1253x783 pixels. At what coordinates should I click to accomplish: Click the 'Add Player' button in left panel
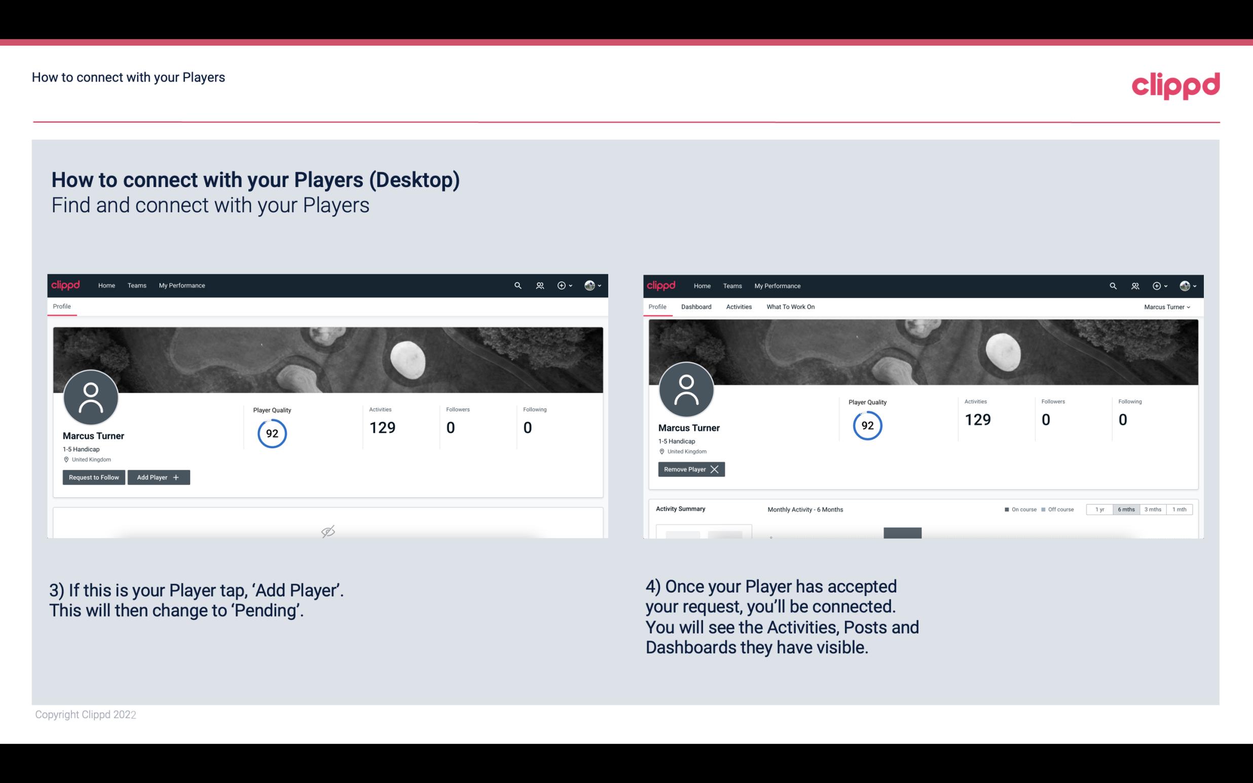point(159,476)
